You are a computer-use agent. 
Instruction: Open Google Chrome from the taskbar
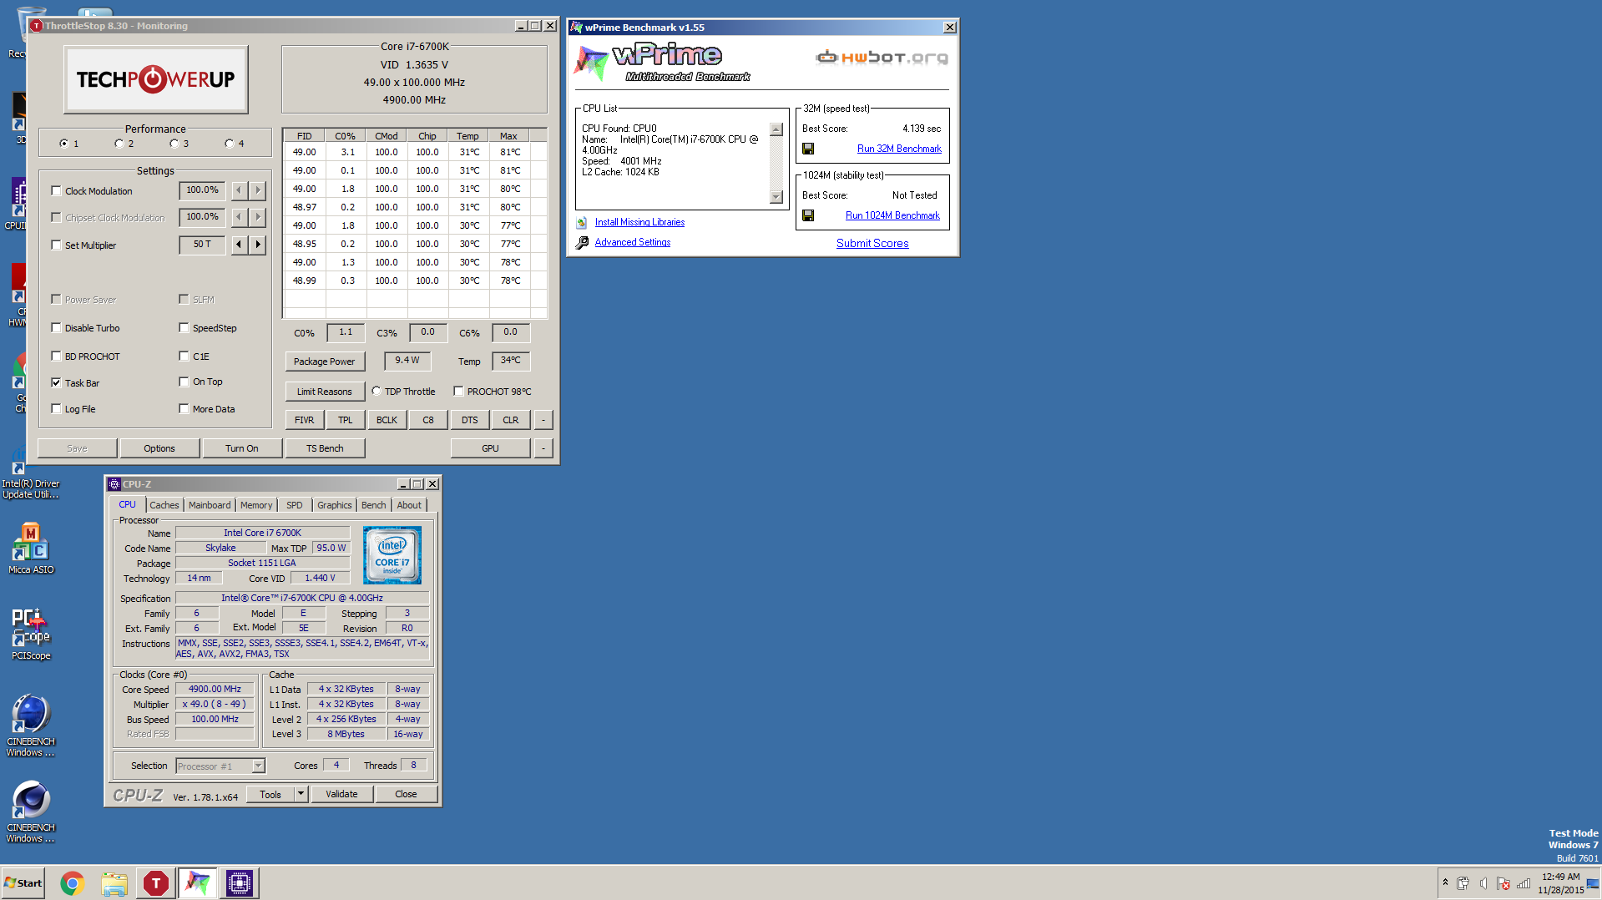coord(73,883)
